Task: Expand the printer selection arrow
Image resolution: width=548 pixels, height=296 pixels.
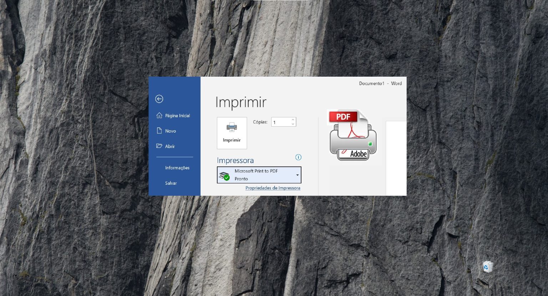Action: tap(297, 175)
